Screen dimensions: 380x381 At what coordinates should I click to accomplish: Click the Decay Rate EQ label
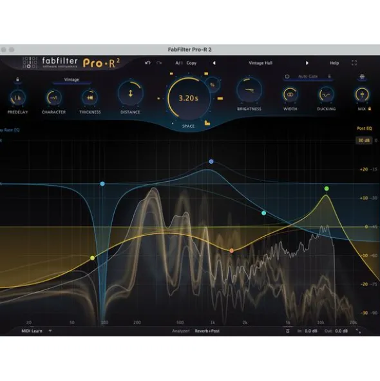pos(10,130)
